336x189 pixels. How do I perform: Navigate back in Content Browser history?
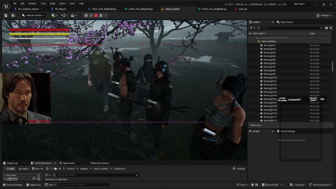pos(47,169)
